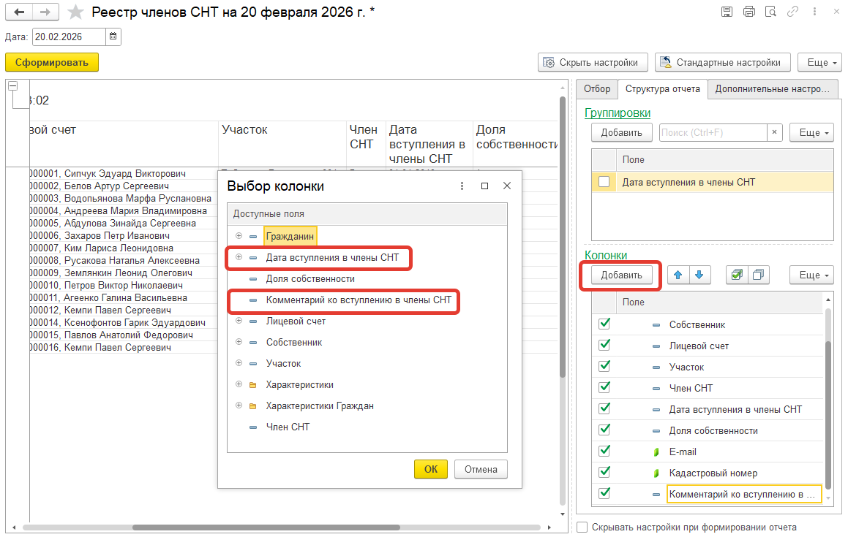Click the print icon in header
The width and height of the screenshot is (848, 537).
pyautogui.click(x=748, y=12)
